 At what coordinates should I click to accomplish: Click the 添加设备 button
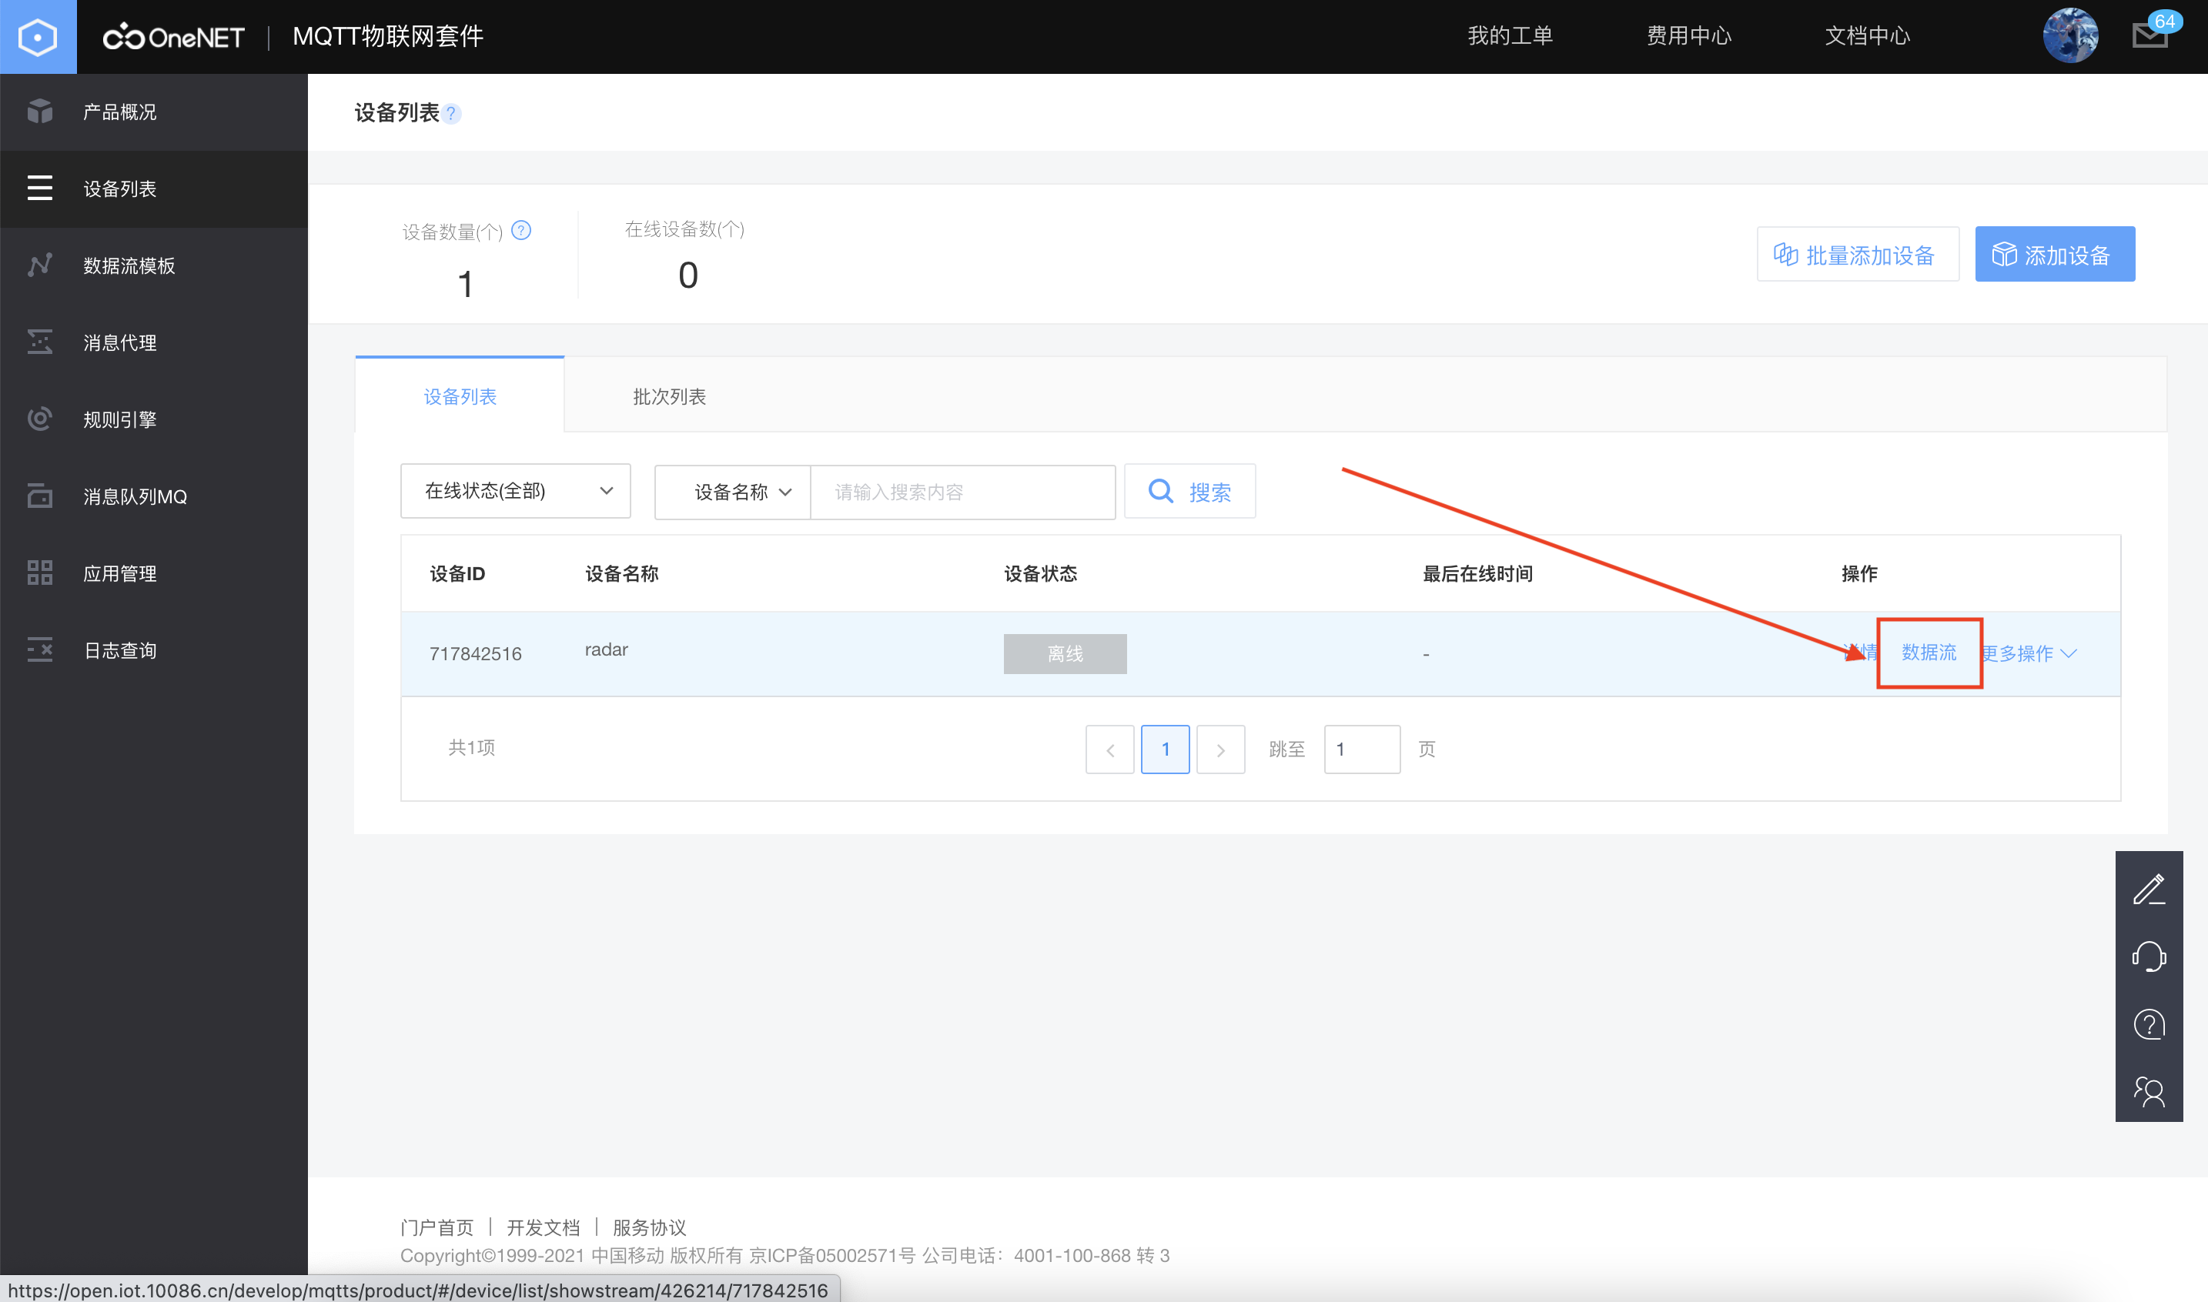coord(2055,255)
